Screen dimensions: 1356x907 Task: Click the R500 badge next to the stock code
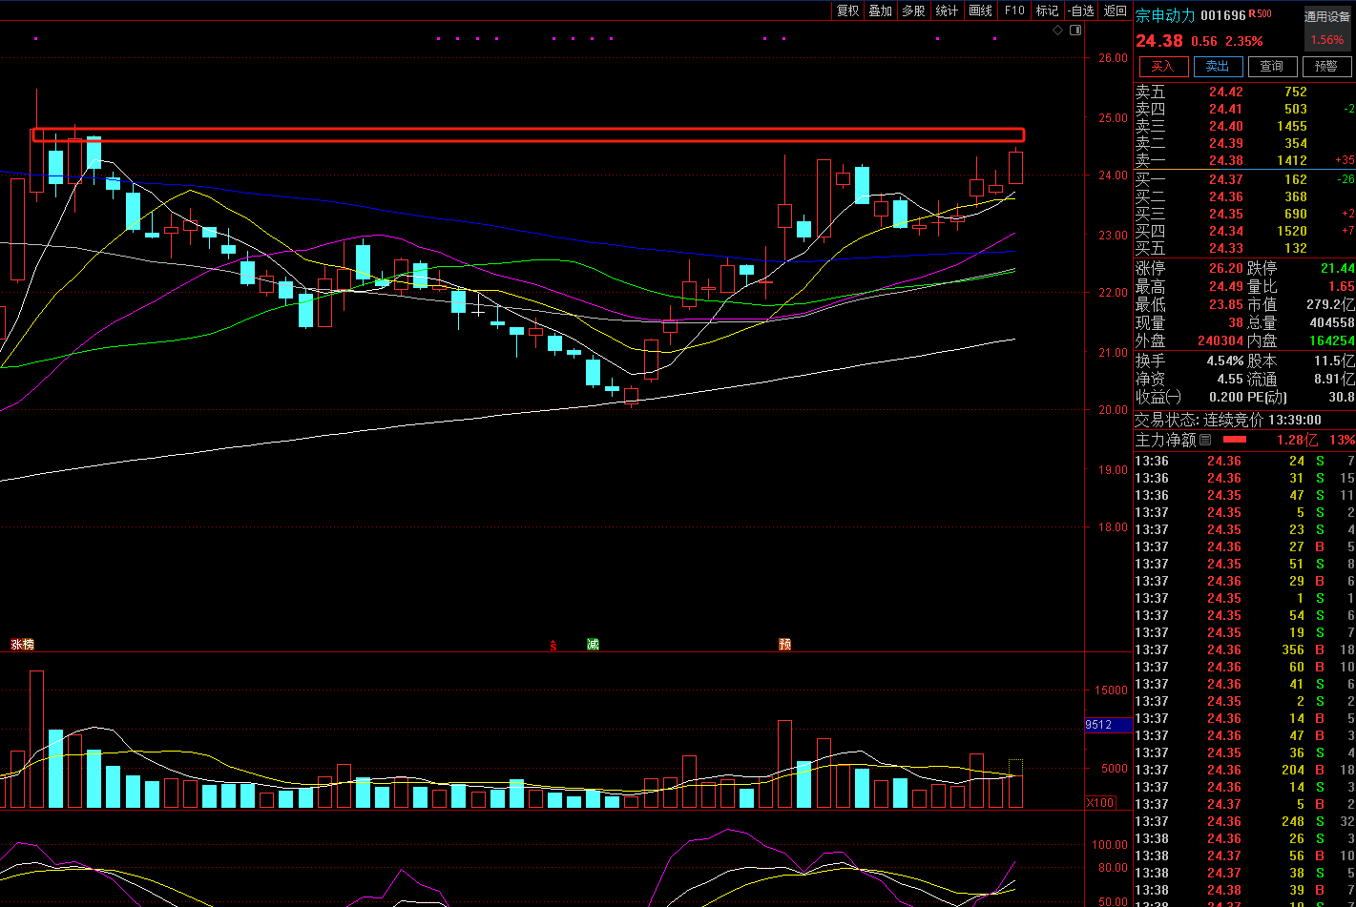pyautogui.click(x=1261, y=14)
